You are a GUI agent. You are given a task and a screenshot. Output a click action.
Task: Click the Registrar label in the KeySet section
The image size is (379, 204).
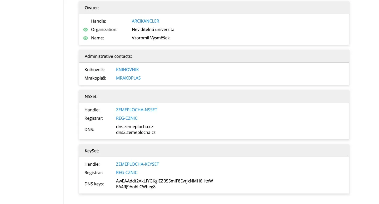(x=94, y=172)
